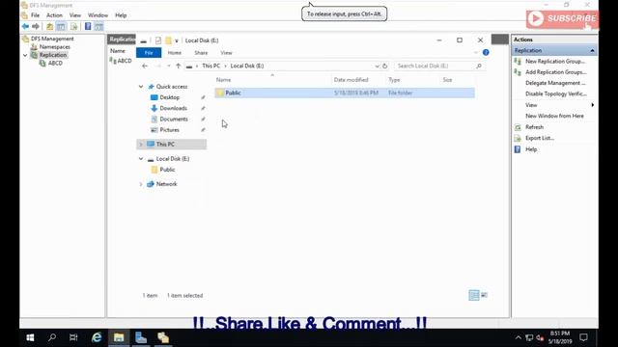Image resolution: width=618 pixels, height=347 pixels.
Task: Open the recent locations dropdown arrow
Action: point(169,66)
